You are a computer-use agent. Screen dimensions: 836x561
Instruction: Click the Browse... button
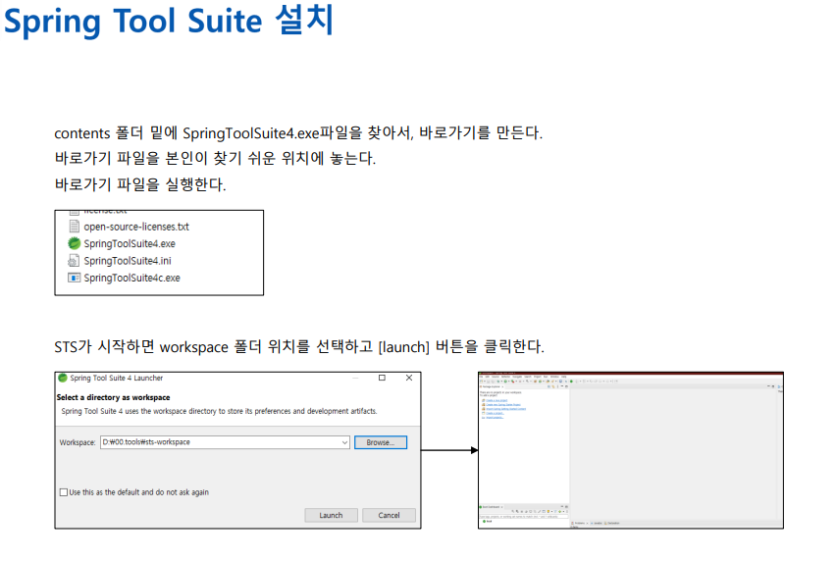[x=381, y=442]
